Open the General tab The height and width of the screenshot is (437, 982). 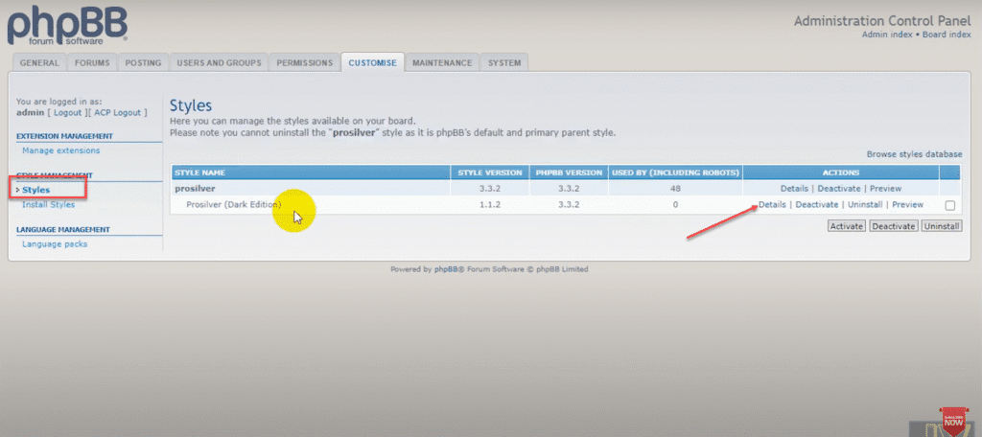39,63
